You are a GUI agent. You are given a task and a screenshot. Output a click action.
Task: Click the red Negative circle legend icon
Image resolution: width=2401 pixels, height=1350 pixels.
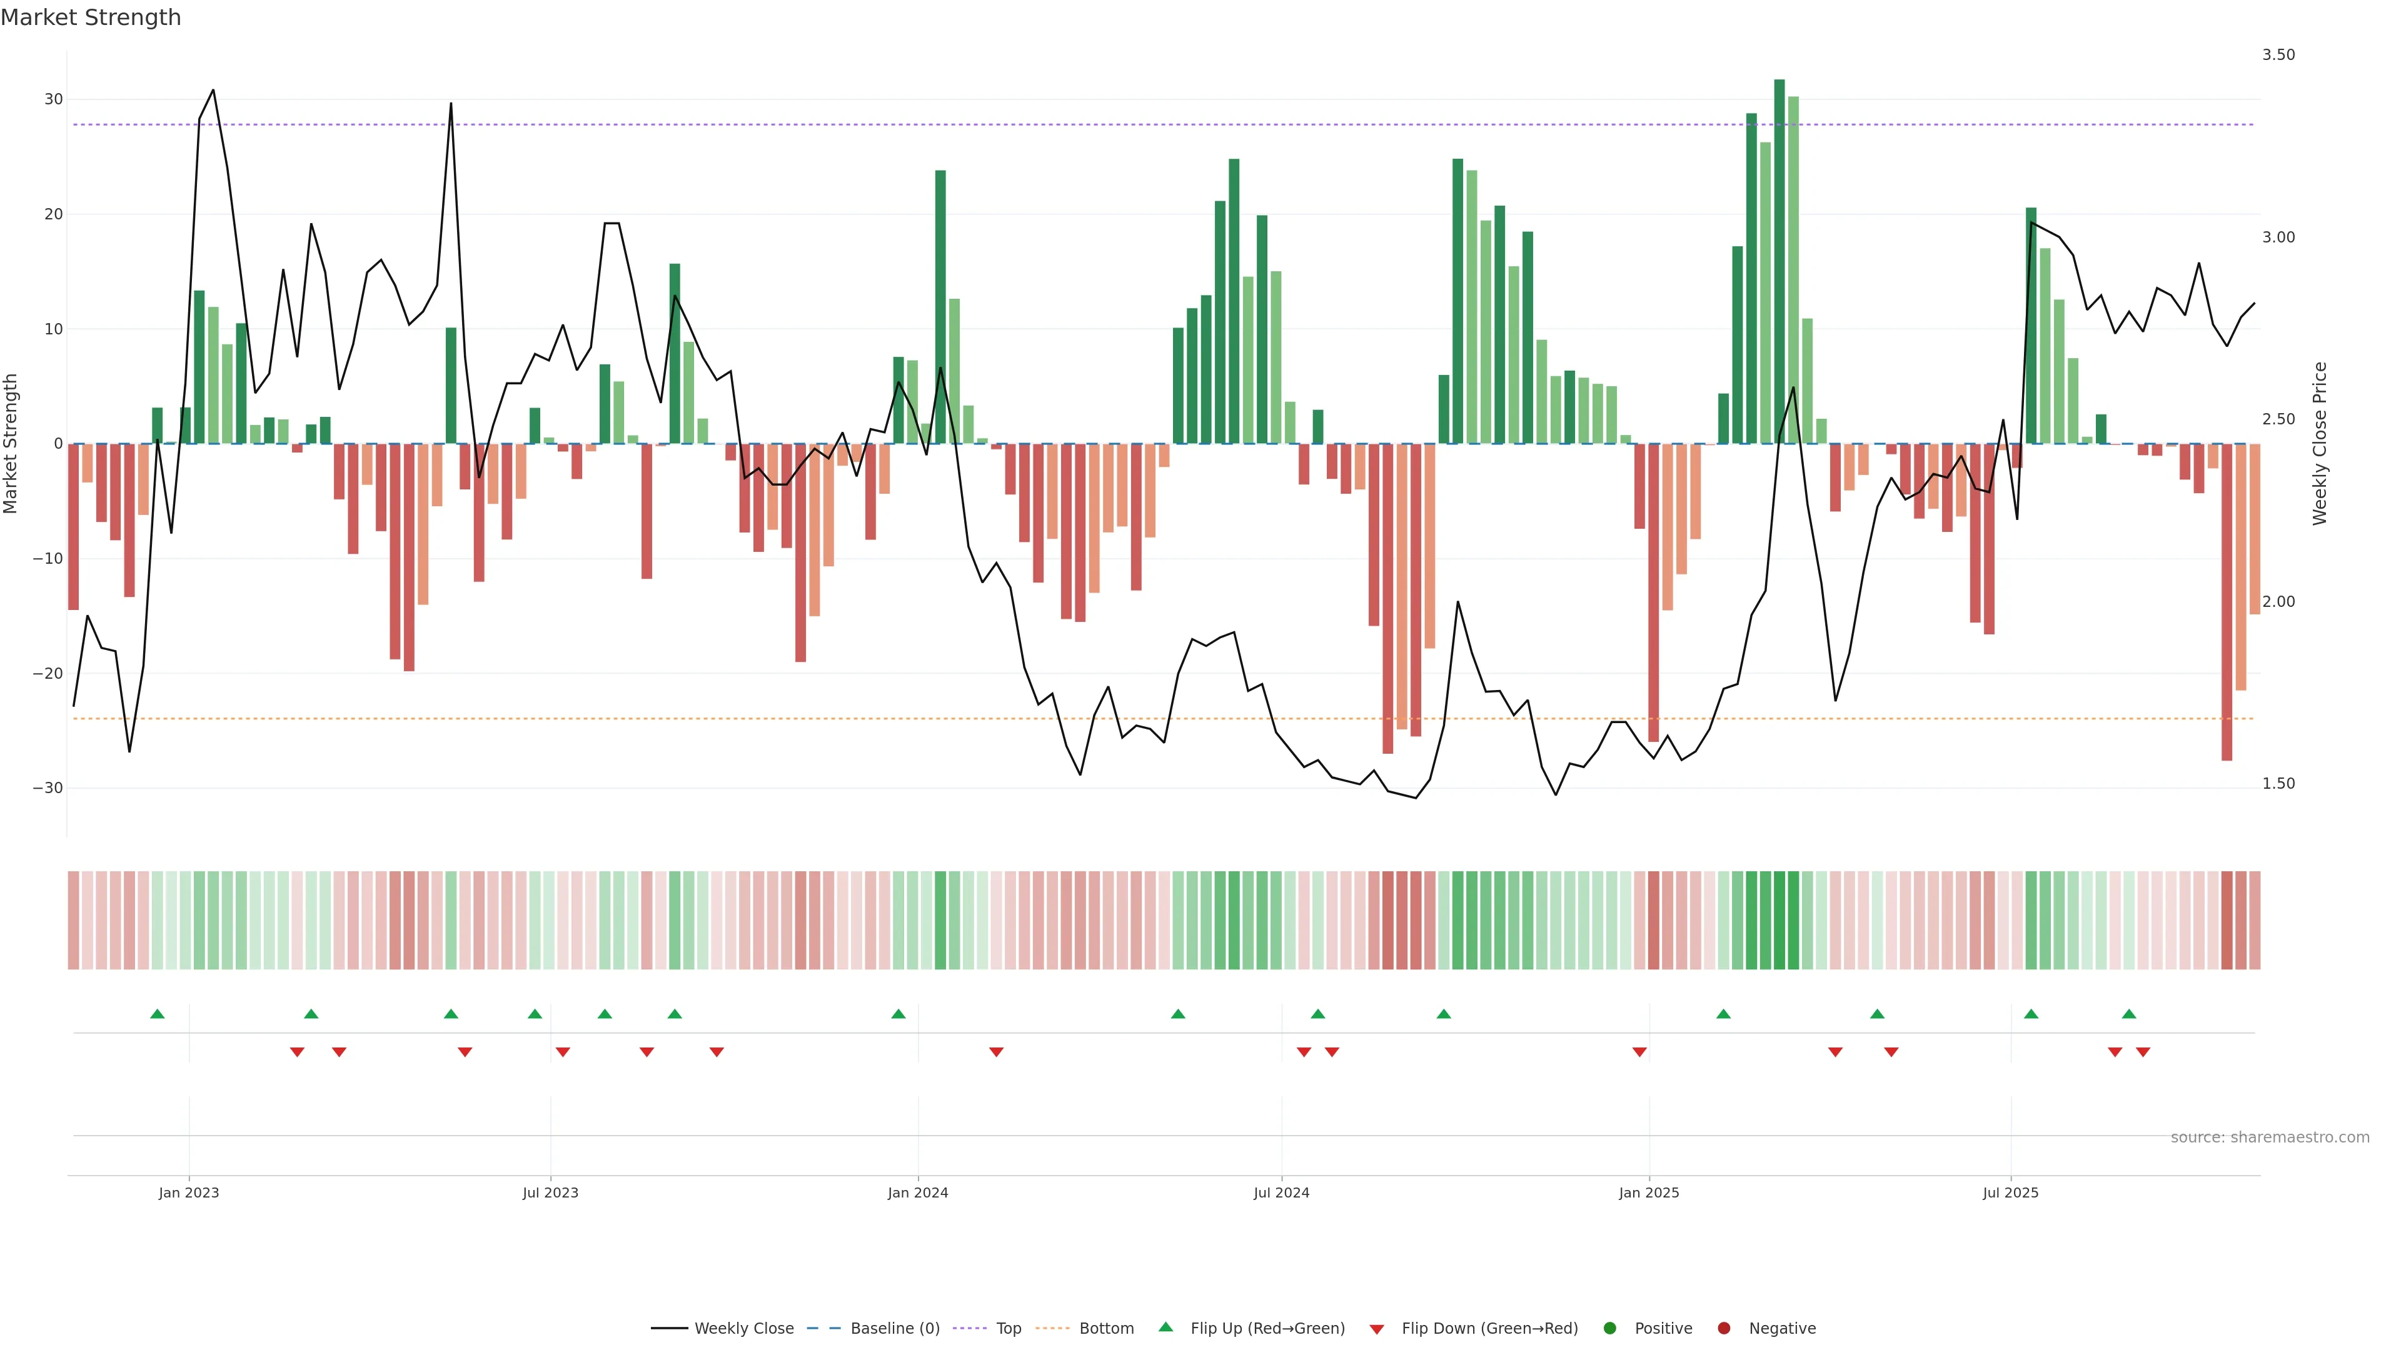[x=1723, y=1329]
